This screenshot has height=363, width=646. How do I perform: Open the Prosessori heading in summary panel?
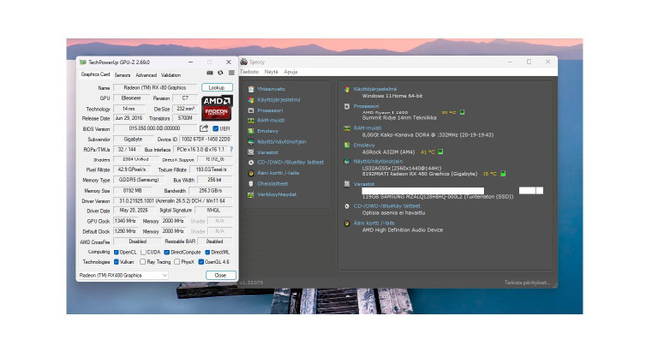click(366, 106)
